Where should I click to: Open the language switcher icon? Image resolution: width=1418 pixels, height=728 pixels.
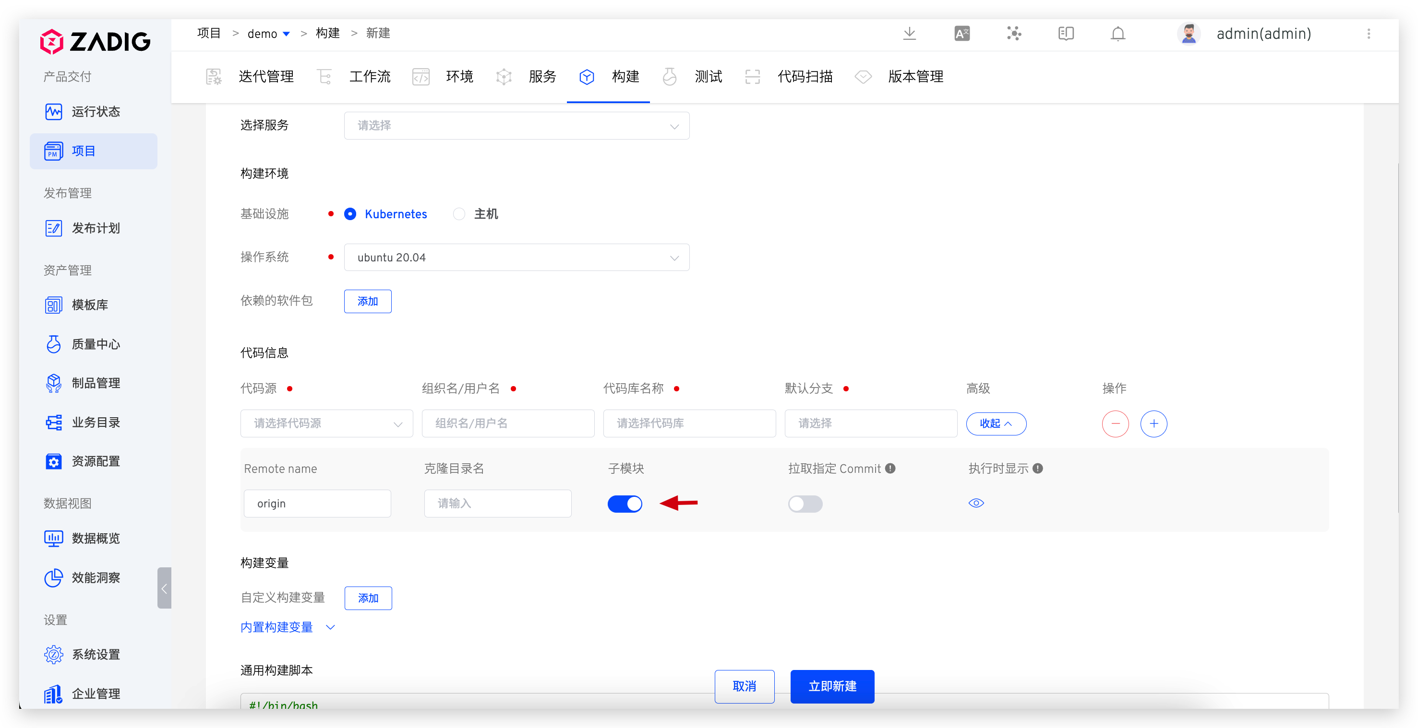pos(962,34)
